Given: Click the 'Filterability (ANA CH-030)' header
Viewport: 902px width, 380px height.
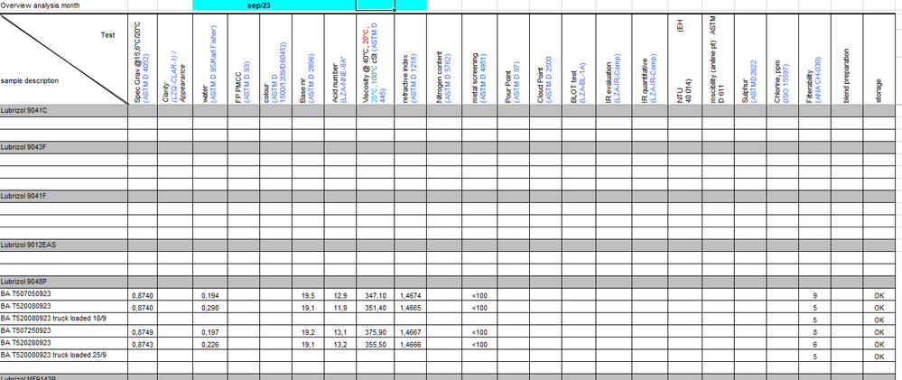Looking at the screenshot, I should pyautogui.click(x=814, y=60).
